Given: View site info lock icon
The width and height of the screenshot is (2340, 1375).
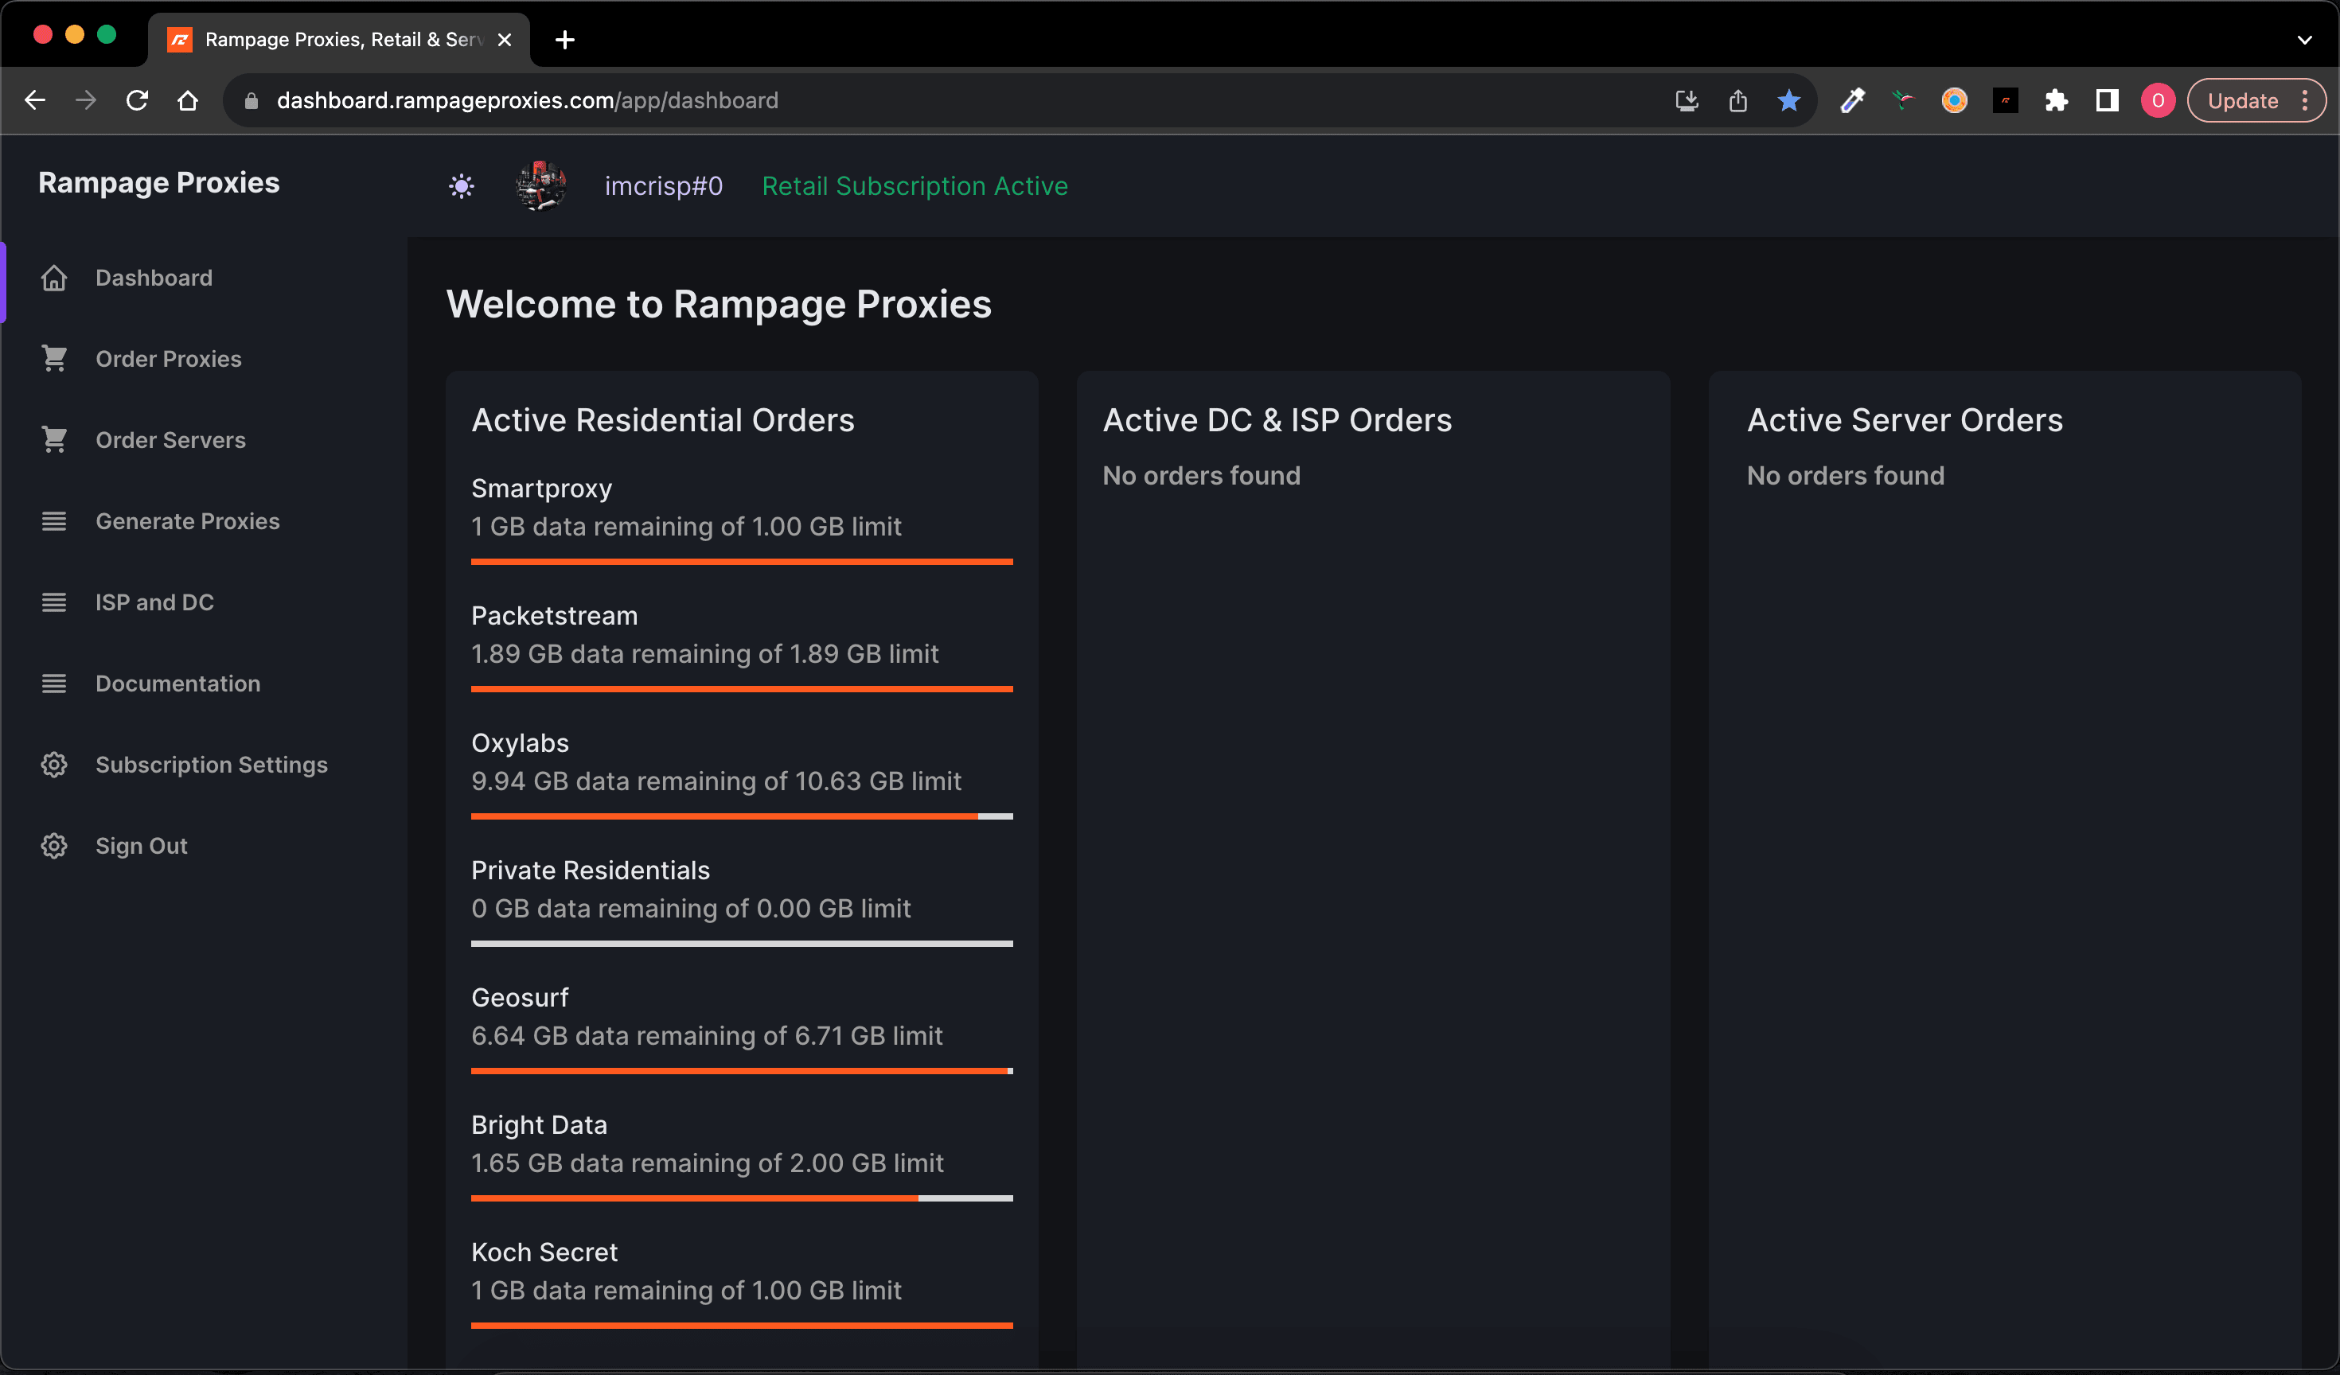Looking at the screenshot, I should 251,100.
